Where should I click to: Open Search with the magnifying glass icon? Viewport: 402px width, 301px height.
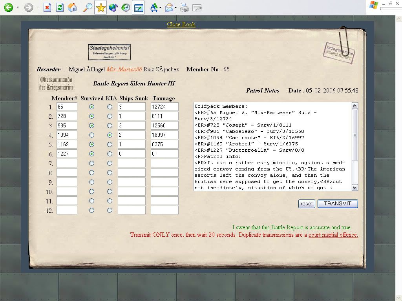click(88, 7)
